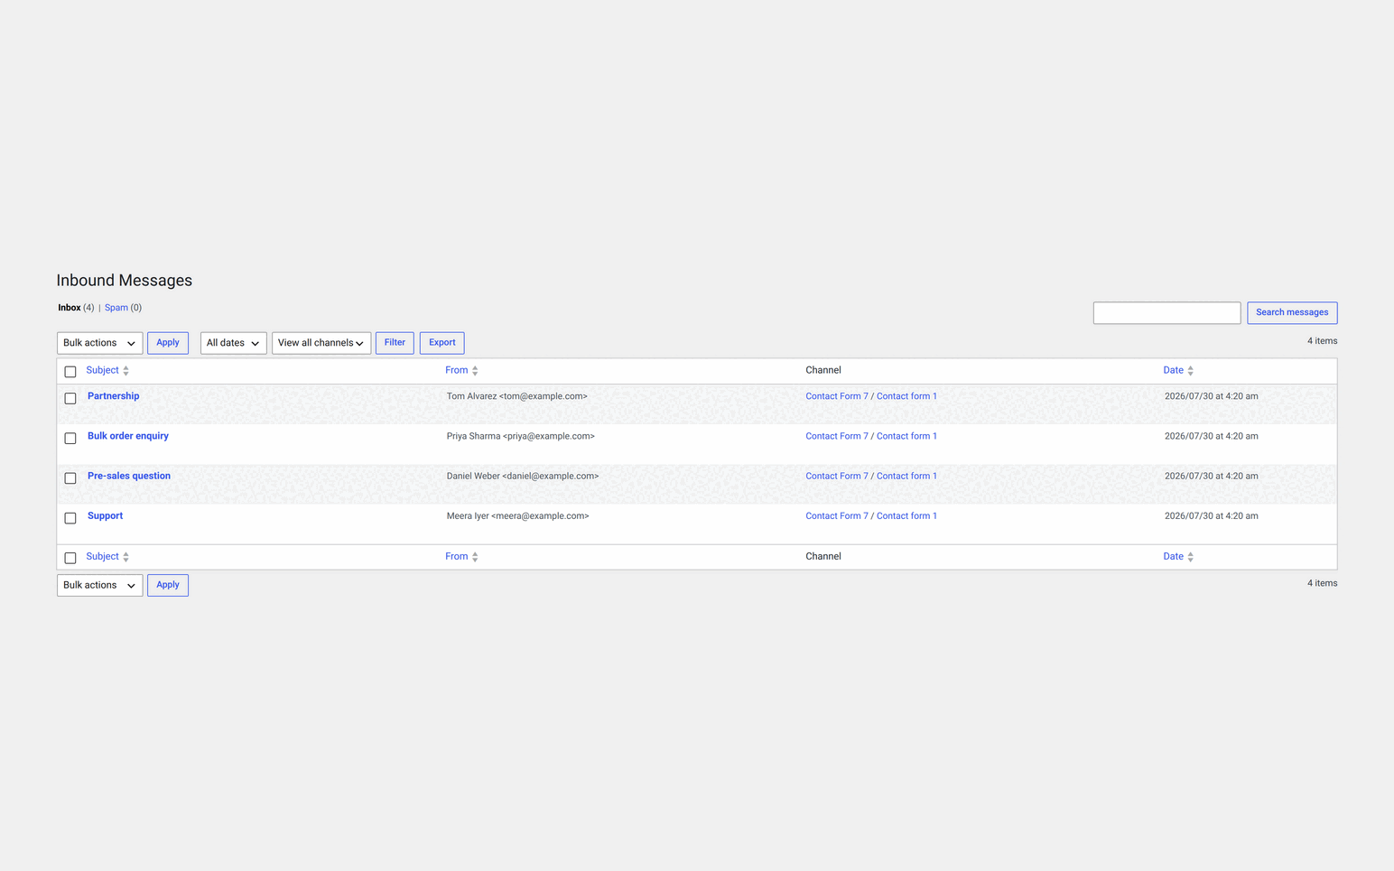Click sender Priya Sharma <priya@example.com>

521,436
